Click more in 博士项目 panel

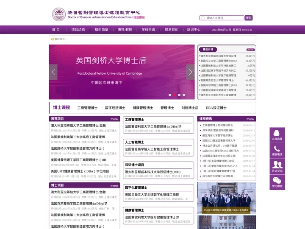(114, 186)
